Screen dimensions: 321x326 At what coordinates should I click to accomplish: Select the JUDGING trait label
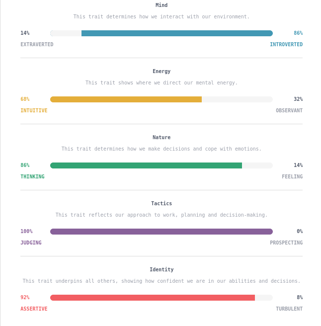tap(31, 243)
